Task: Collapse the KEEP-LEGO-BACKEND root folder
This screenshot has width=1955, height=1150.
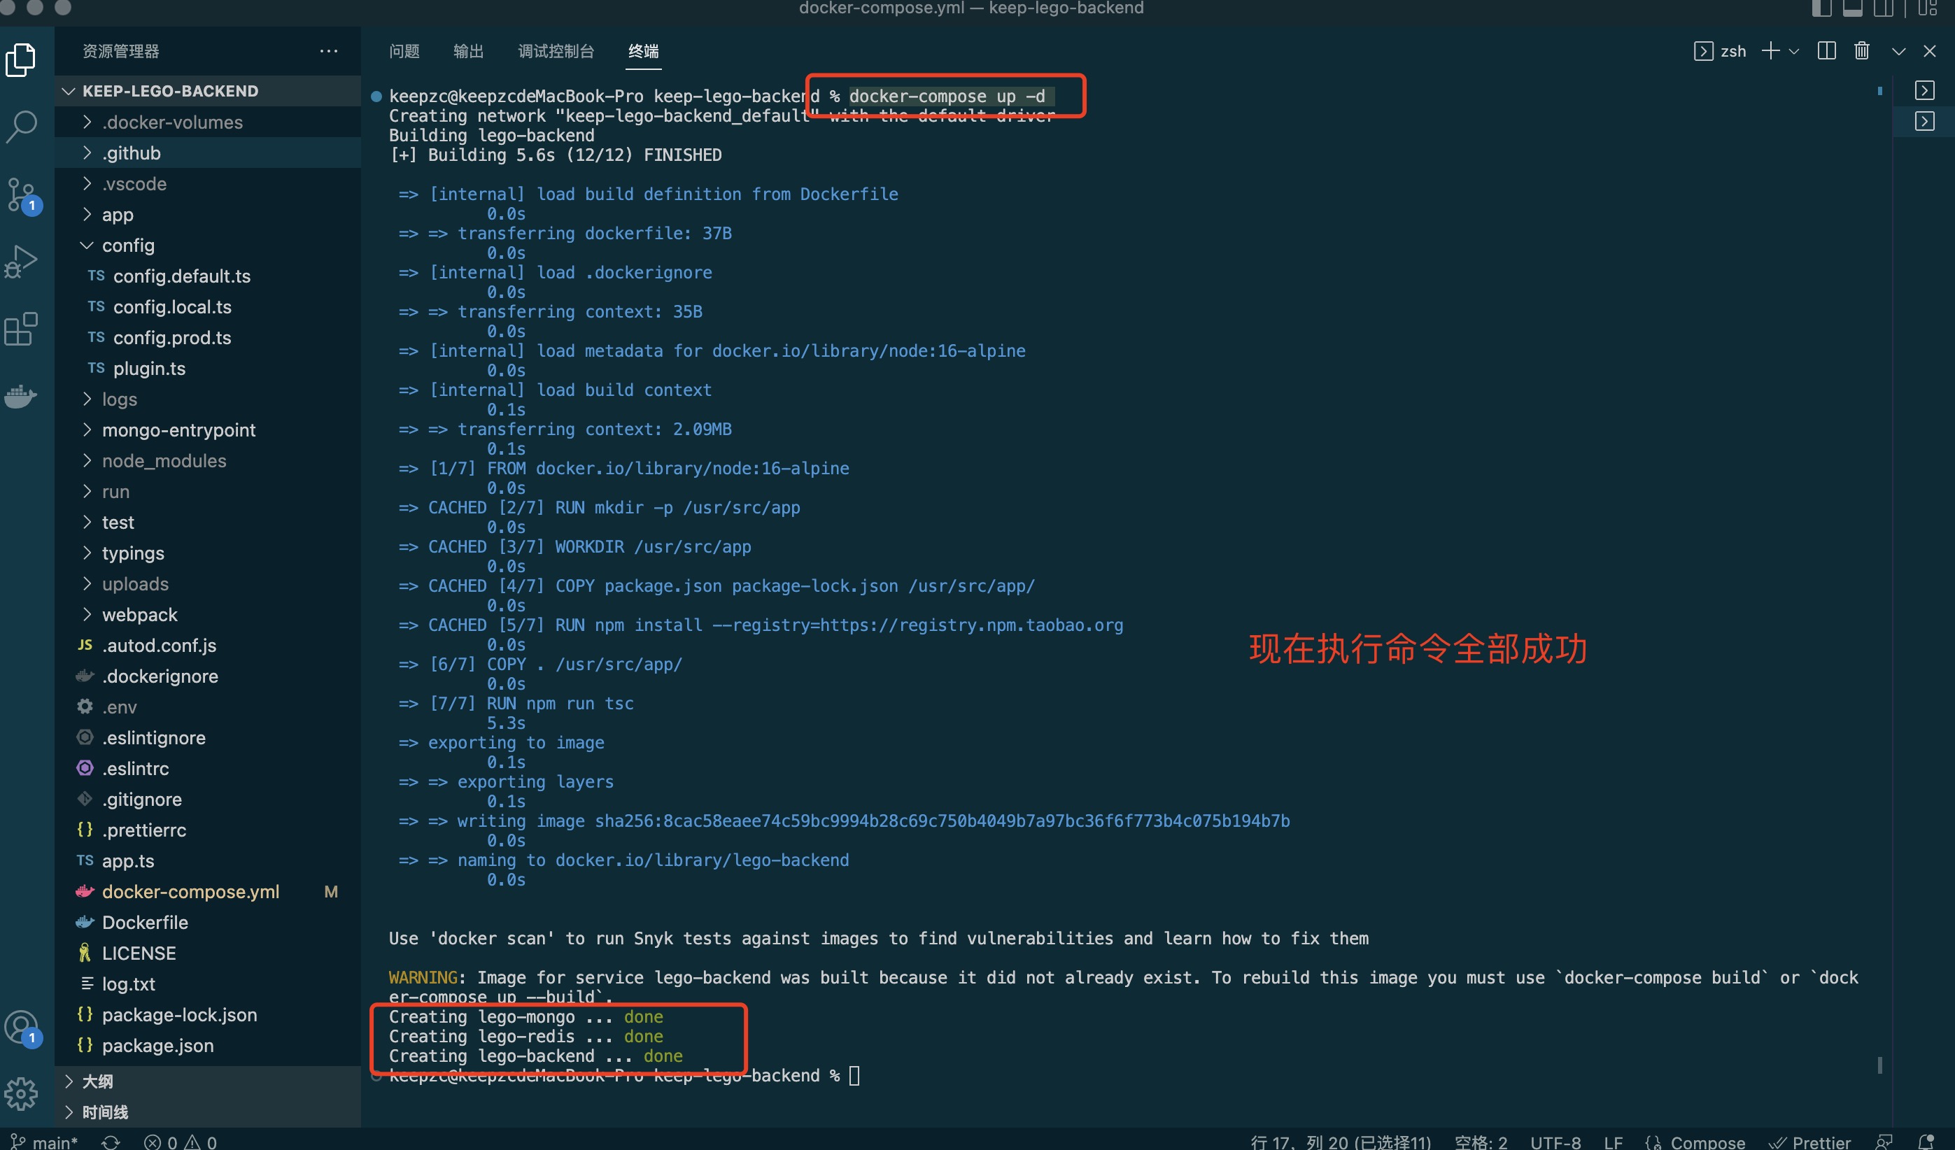Action: pos(208,92)
